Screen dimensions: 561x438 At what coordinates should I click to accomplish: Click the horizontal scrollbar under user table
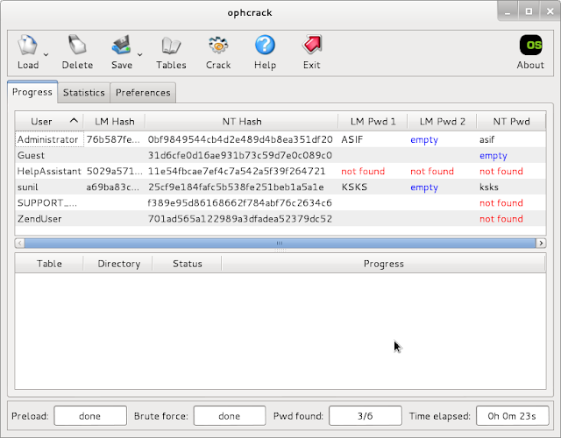280,243
